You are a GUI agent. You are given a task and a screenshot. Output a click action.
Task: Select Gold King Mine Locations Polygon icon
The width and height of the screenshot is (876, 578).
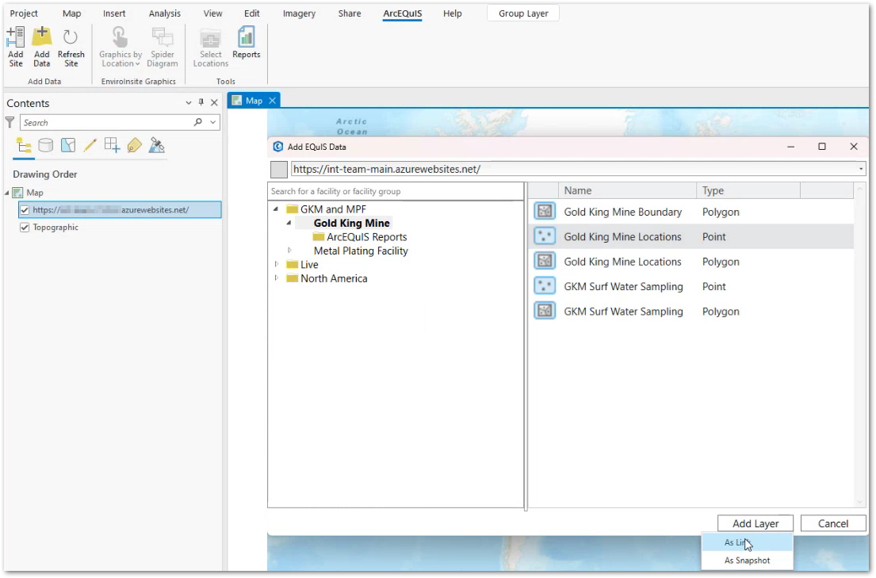[545, 261]
